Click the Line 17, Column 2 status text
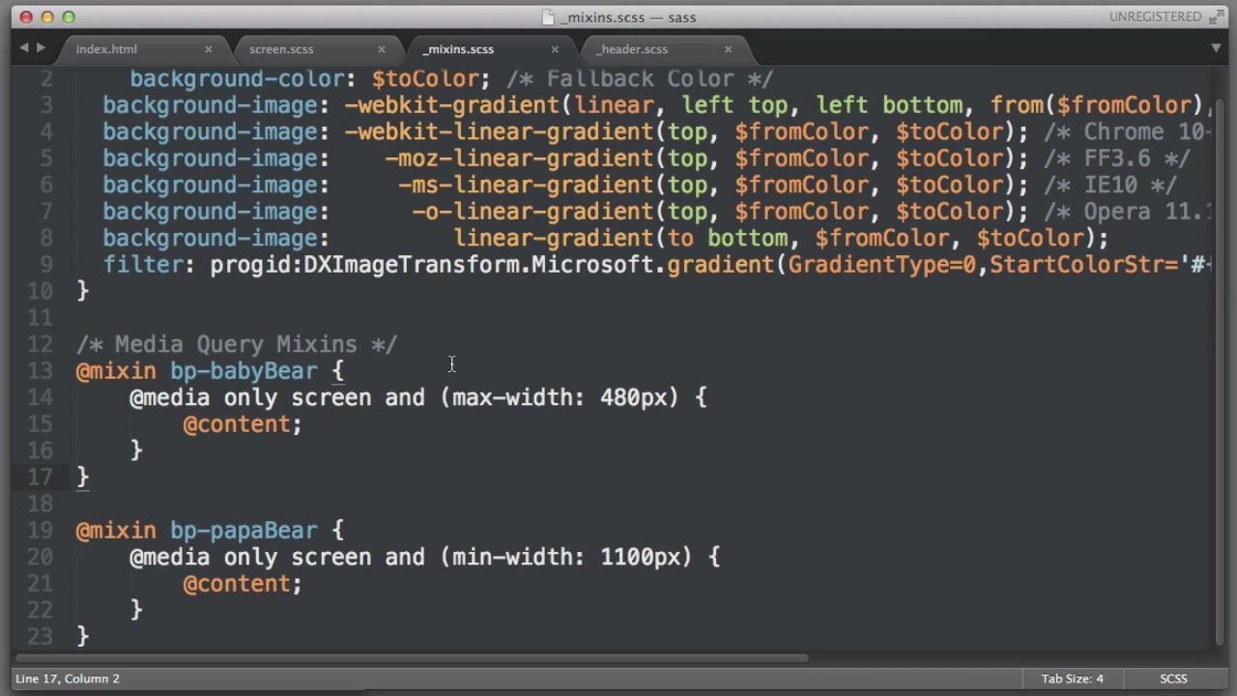This screenshot has width=1237, height=696. pos(68,679)
